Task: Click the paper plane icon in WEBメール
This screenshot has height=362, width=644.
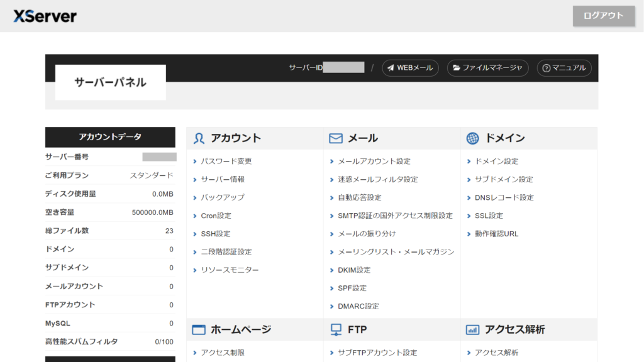Action: 391,68
